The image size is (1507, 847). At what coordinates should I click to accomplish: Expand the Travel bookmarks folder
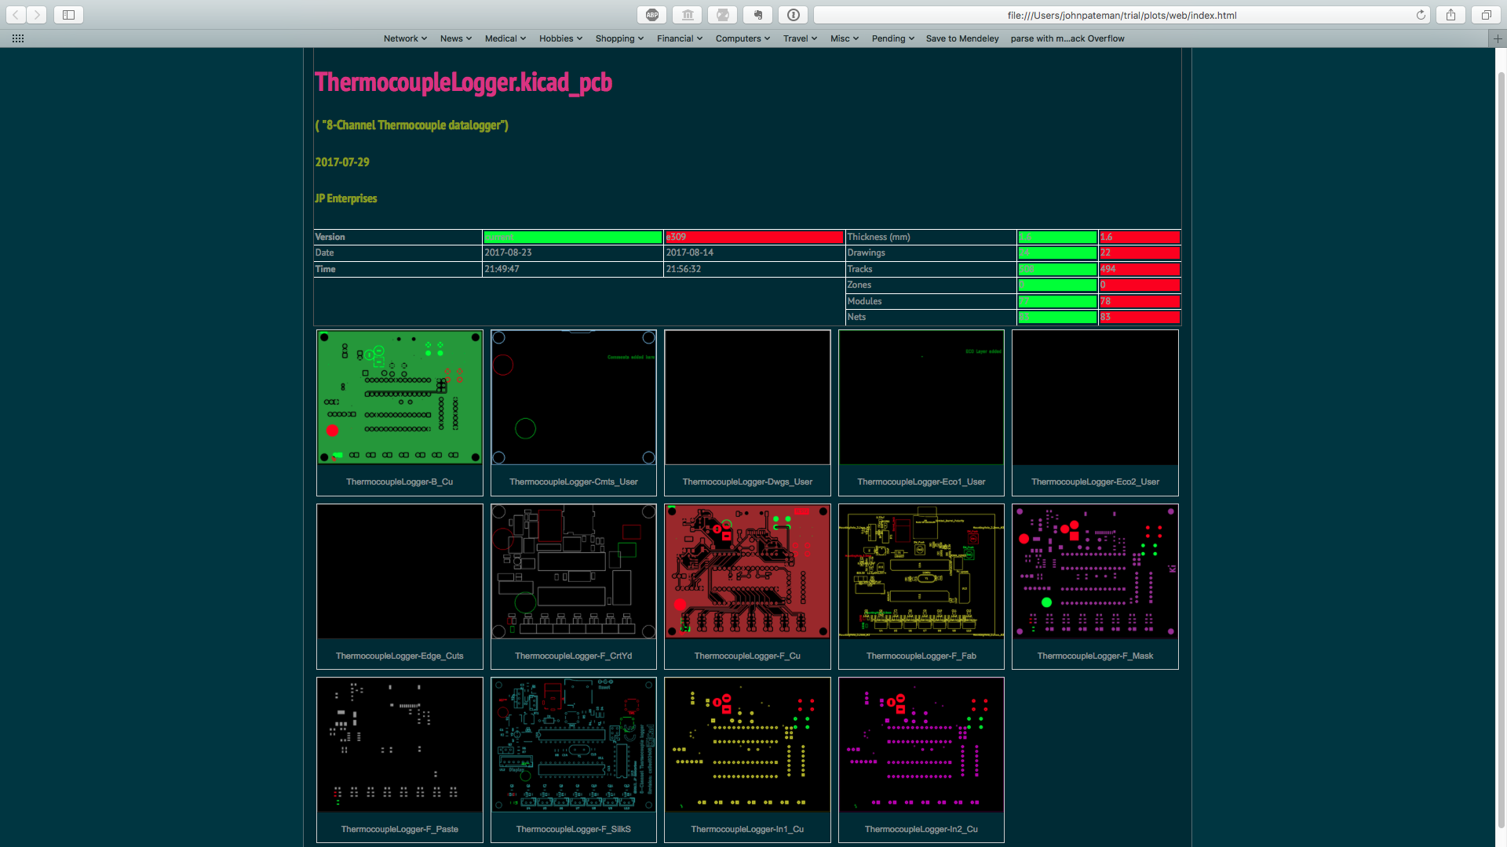click(x=800, y=38)
